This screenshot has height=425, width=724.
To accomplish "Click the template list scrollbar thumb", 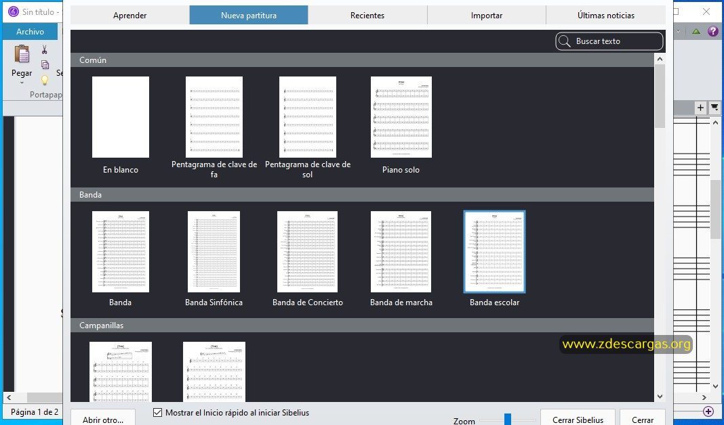I will coord(660,96).
